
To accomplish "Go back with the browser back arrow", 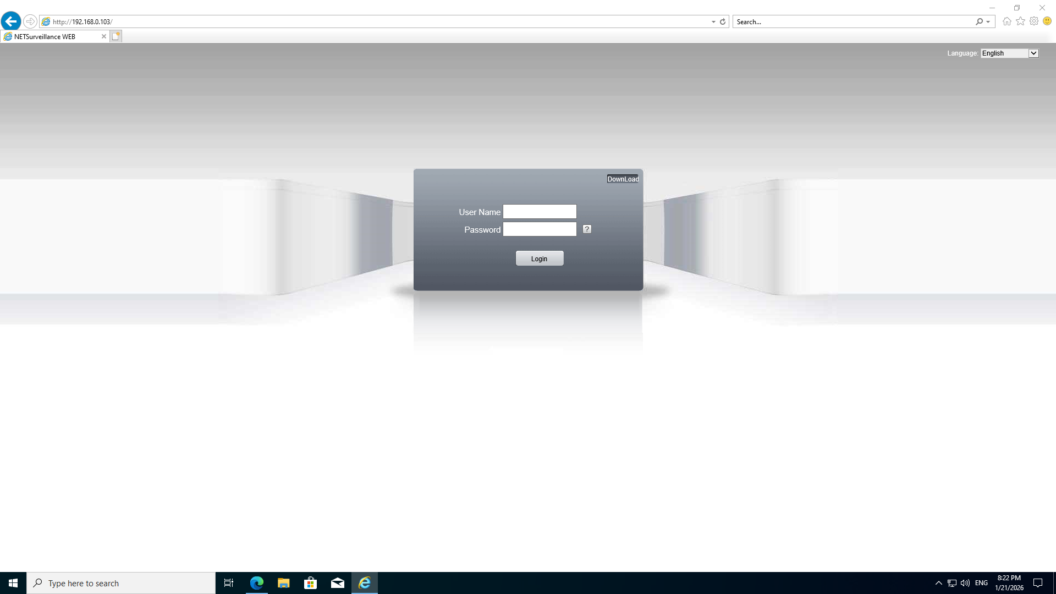I will (11, 21).
